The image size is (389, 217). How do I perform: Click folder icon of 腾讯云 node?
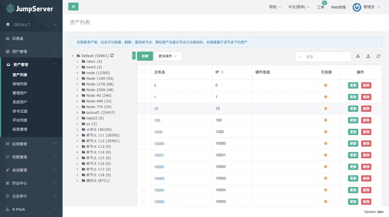pos(84,181)
